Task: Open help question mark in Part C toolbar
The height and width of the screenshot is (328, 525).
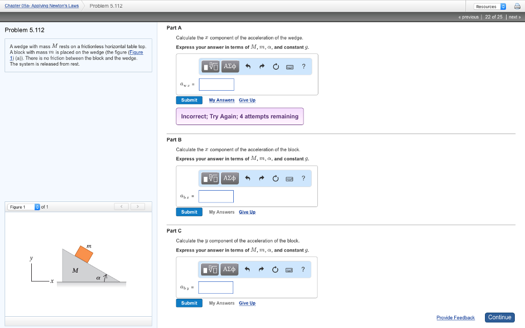Action: coord(304,270)
